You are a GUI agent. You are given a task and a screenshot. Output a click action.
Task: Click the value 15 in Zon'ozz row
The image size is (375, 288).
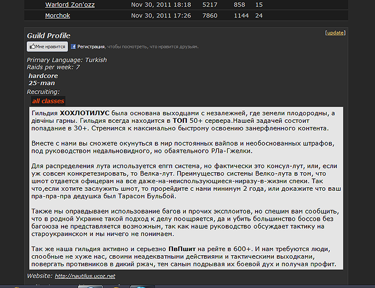[x=259, y=5]
